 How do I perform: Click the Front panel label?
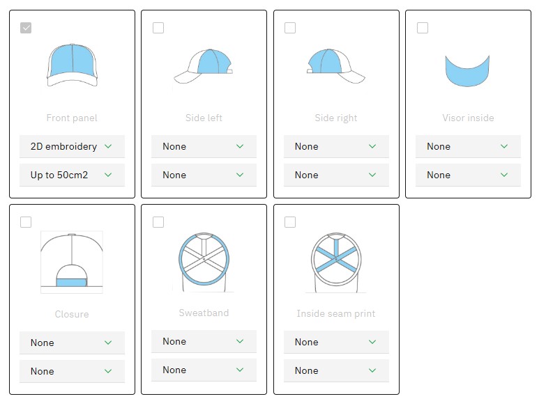[72, 118]
